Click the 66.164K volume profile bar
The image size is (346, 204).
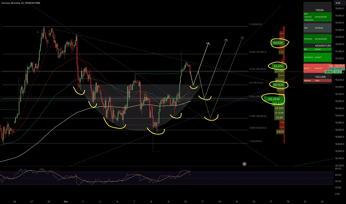(x=278, y=85)
